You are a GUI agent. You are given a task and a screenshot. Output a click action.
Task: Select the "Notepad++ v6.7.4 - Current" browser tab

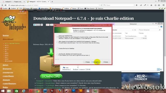pos(38,2)
